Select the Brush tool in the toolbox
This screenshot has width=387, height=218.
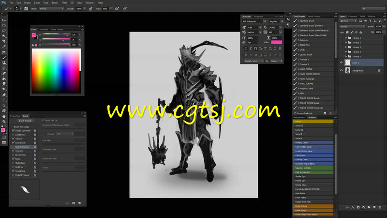click(4, 58)
